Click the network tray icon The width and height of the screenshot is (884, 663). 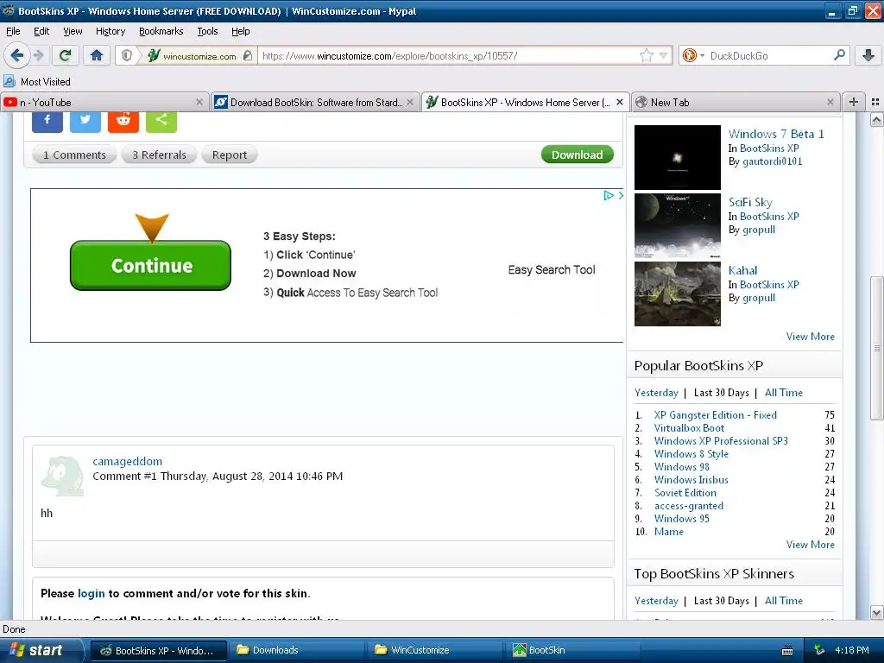click(x=820, y=650)
